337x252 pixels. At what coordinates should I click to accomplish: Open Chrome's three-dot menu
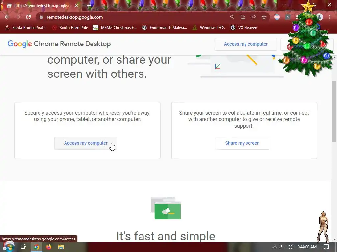pyautogui.click(x=330, y=17)
